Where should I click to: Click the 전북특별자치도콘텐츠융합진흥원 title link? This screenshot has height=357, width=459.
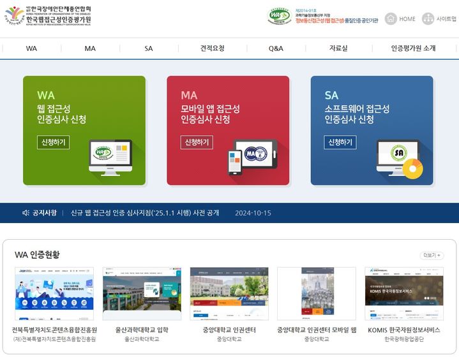tap(54, 330)
